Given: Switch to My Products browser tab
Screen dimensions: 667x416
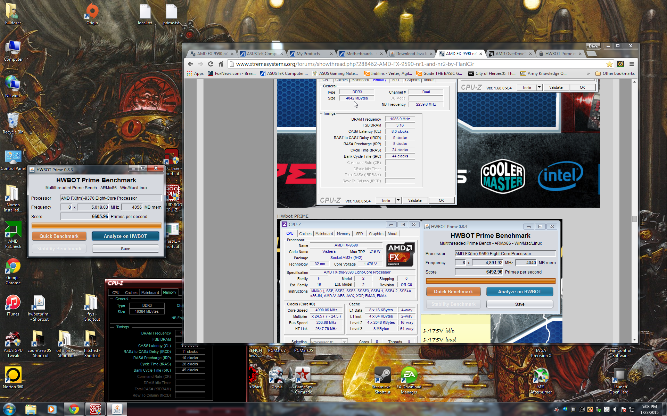Looking at the screenshot, I should point(311,54).
